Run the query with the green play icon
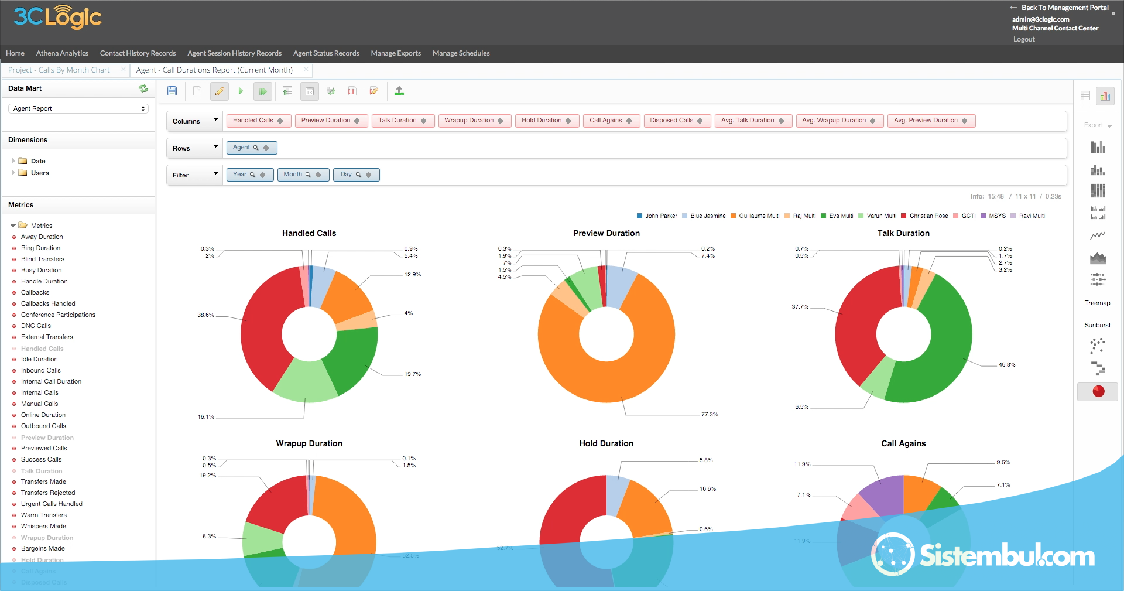The image size is (1124, 591). coord(241,91)
